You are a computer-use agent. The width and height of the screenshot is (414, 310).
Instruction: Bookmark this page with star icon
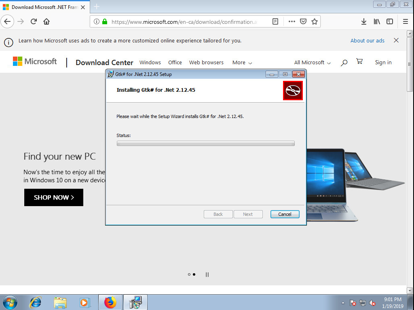tap(315, 21)
